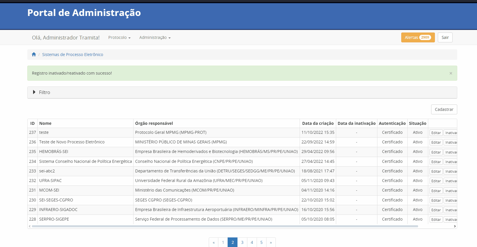Click the table scroll right arrow
The height and width of the screenshot is (247, 477).
[455, 226]
